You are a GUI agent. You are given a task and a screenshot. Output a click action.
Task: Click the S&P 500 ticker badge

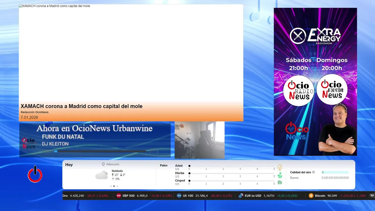(119, 196)
